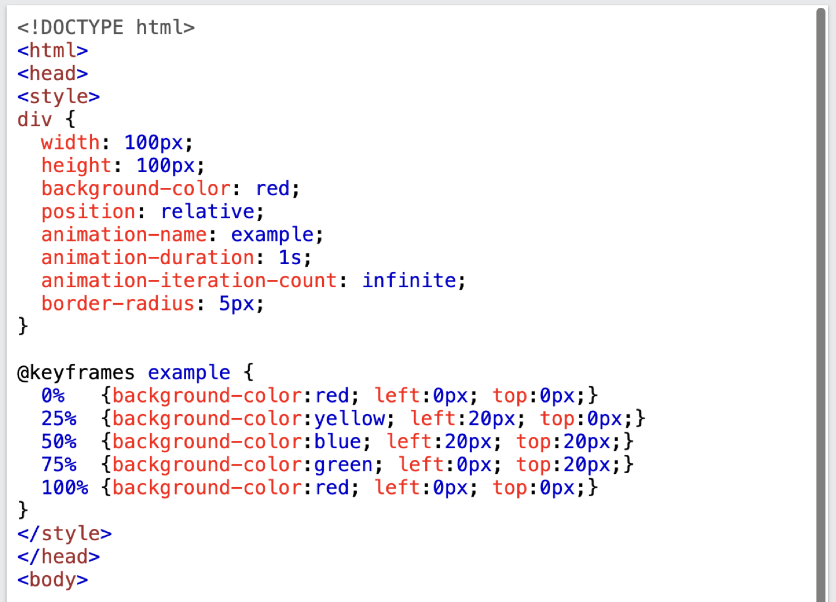Click the relative value of position
This screenshot has height=602, width=836.
[208, 211]
